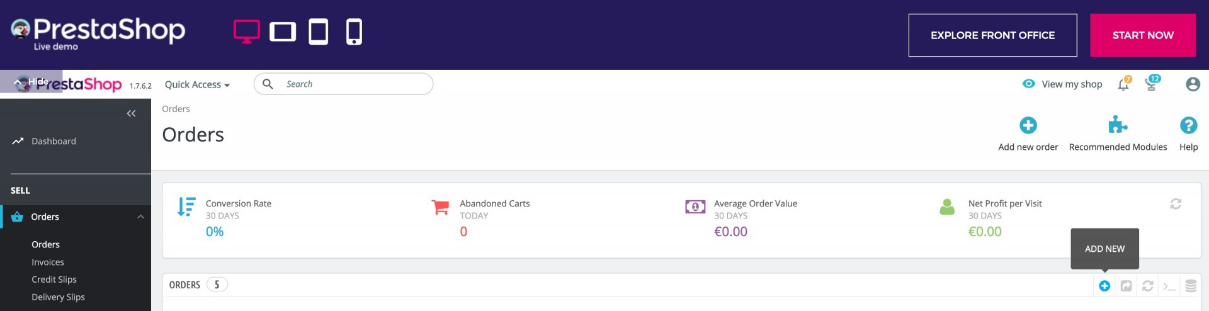Click the Add new order plus icon

coord(1028,125)
